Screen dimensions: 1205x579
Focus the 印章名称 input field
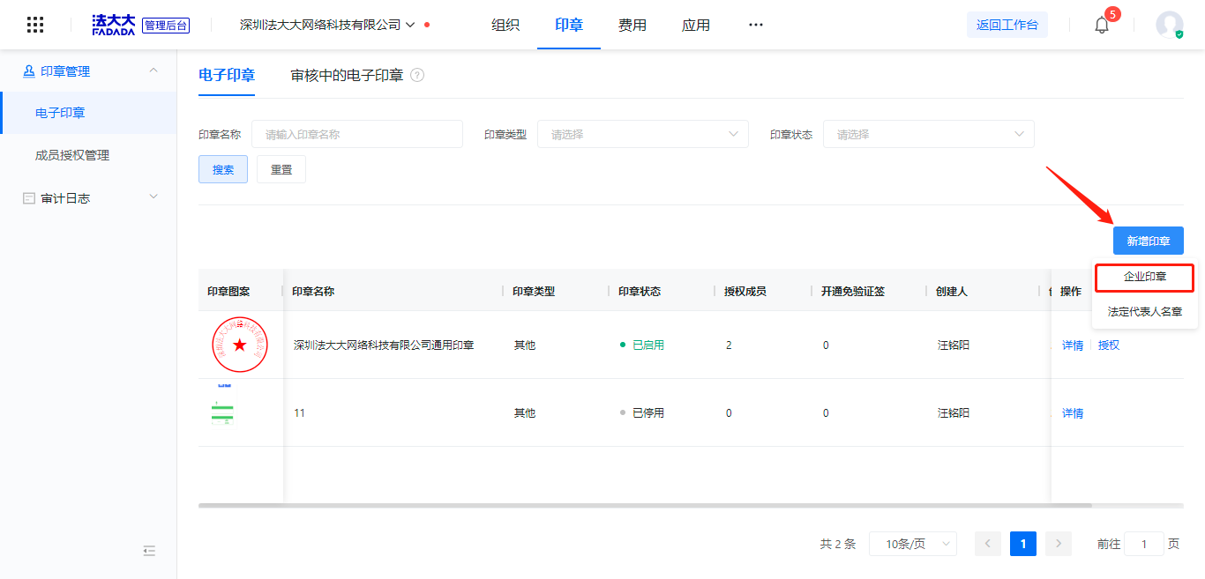pos(357,134)
